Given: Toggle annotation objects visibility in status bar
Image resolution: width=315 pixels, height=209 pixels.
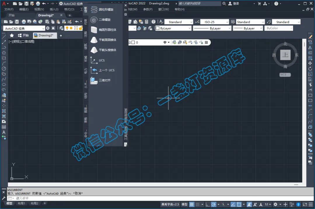Looking at the screenshot, I should pos(249,204).
